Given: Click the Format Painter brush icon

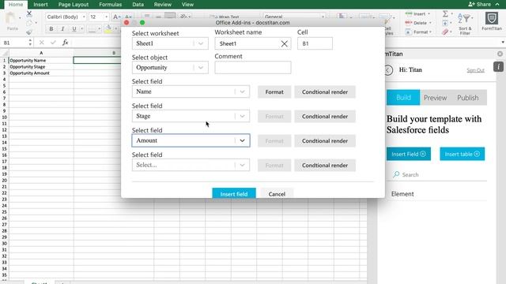Looking at the screenshot, I should tap(29, 32).
